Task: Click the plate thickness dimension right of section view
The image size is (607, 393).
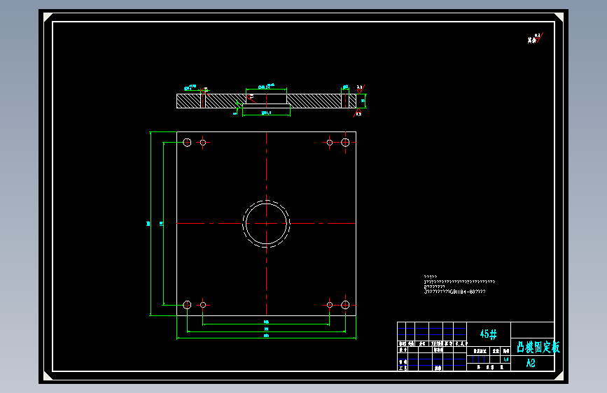Action: tap(364, 101)
